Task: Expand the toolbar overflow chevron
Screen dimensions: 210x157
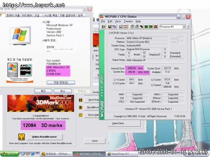Action: tap(188, 27)
